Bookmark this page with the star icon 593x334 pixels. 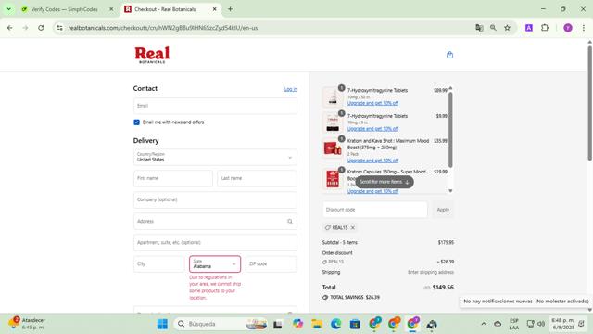click(507, 28)
